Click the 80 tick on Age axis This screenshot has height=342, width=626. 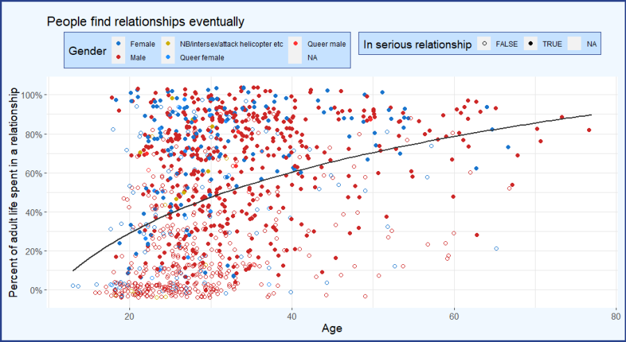616,315
